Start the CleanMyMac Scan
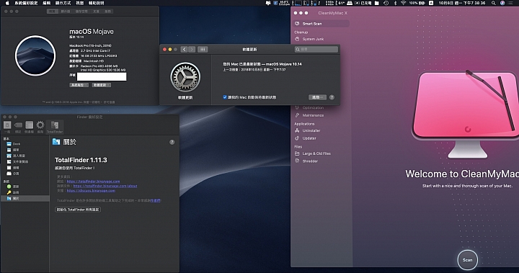The image size is (519, 273). [467, 260]
